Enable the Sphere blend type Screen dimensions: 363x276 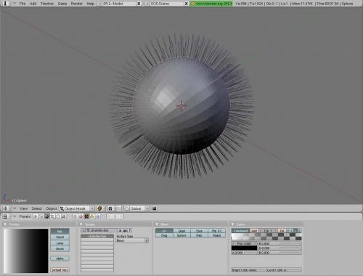tap(181, 235)
